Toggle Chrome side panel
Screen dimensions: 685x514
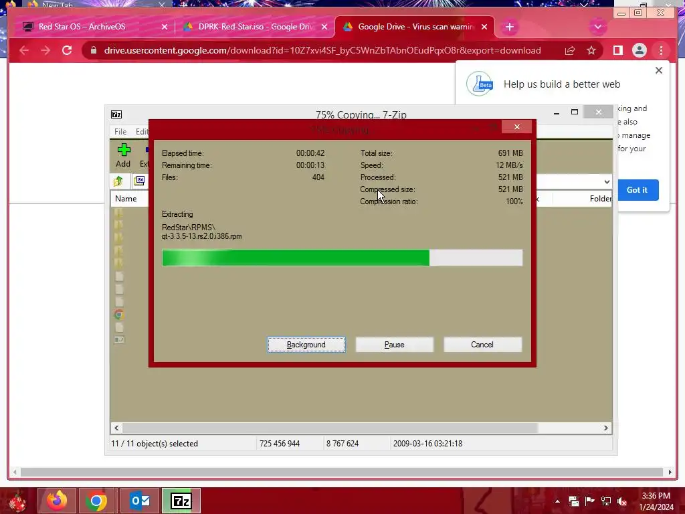(x=617, y=50)
